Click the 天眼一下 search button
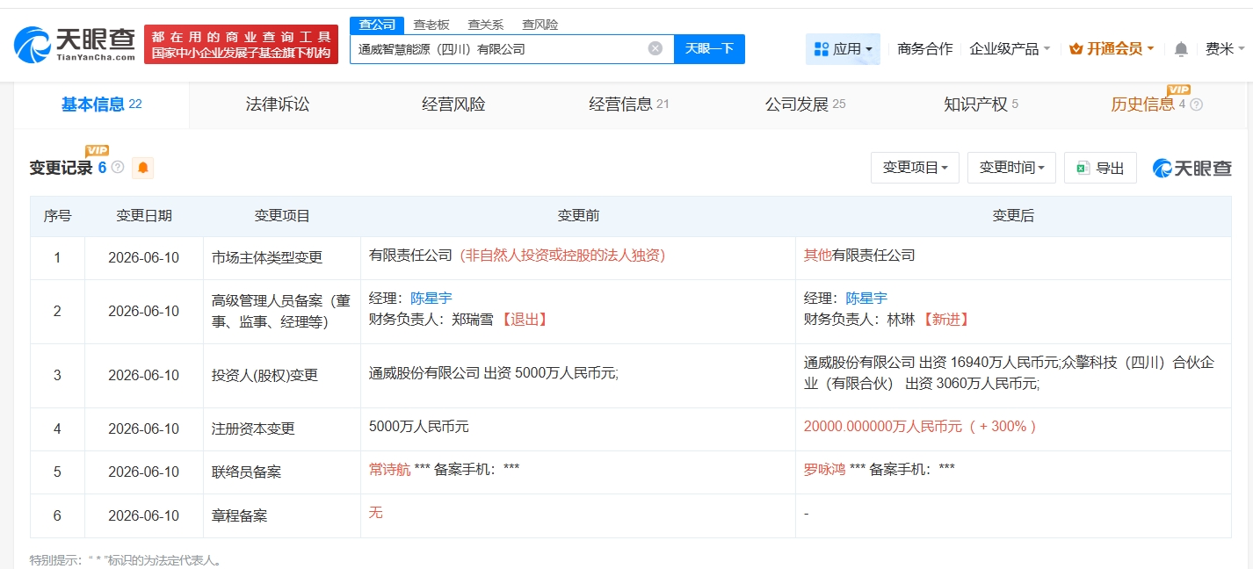Image resolution: width=1253 pixels, height=569 pixels. coord(709,49)
